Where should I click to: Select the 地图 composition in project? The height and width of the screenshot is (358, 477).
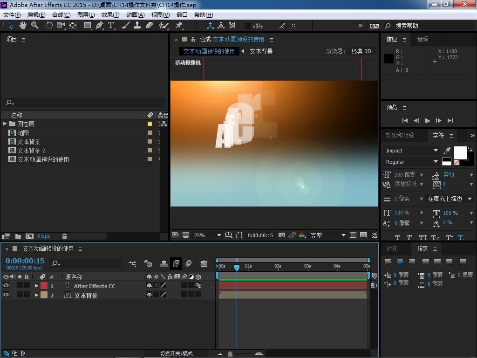[23, 133]
